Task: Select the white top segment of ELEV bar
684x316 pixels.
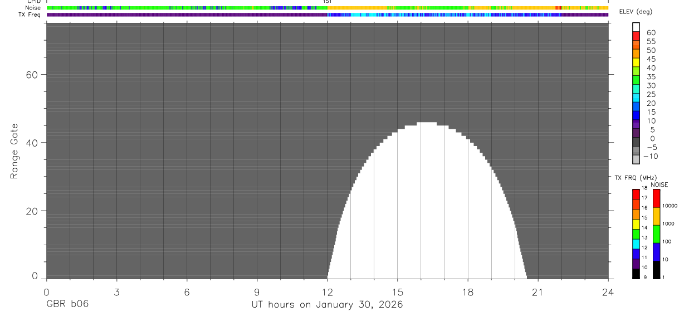Action: [636, 27]
